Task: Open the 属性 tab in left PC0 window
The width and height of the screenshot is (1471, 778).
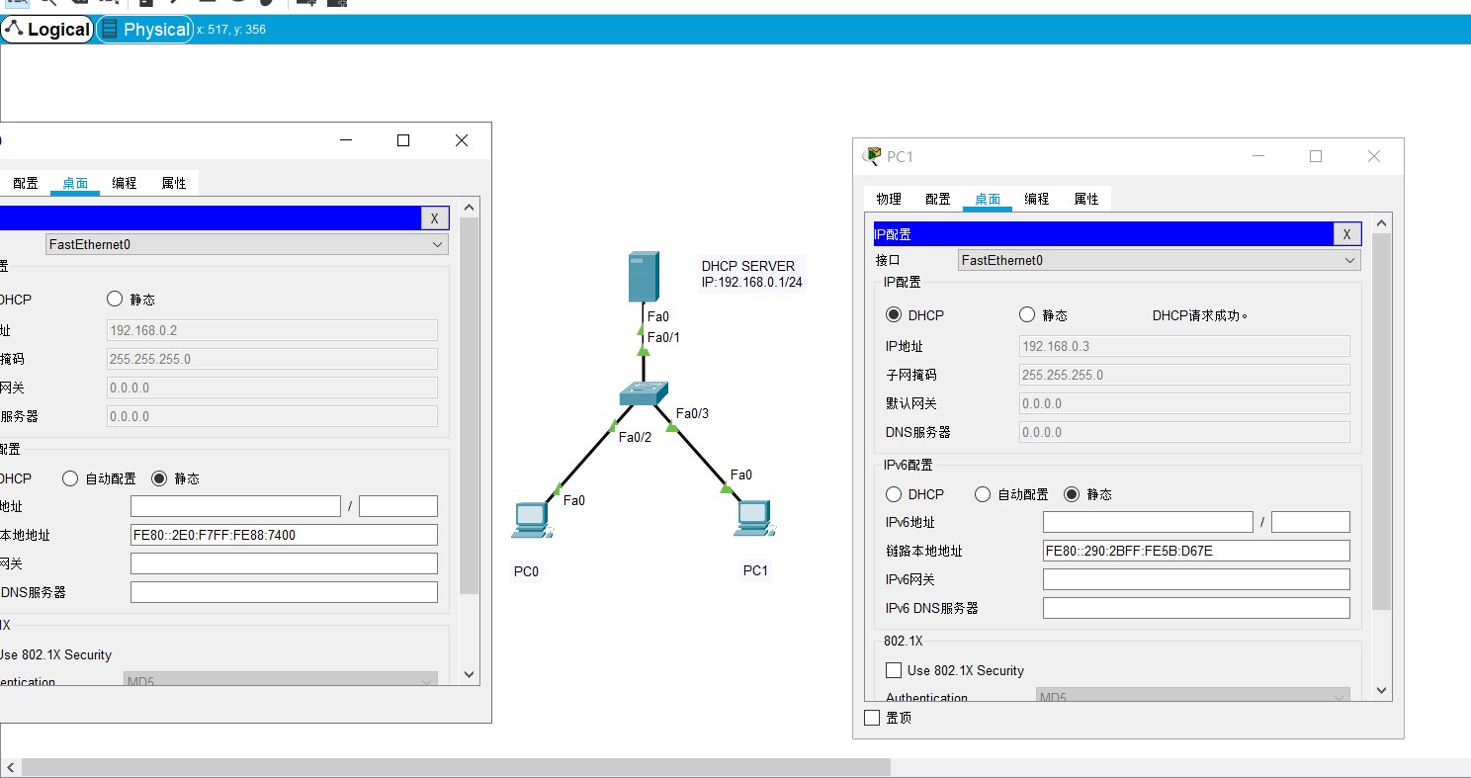Action: [174, 183]
